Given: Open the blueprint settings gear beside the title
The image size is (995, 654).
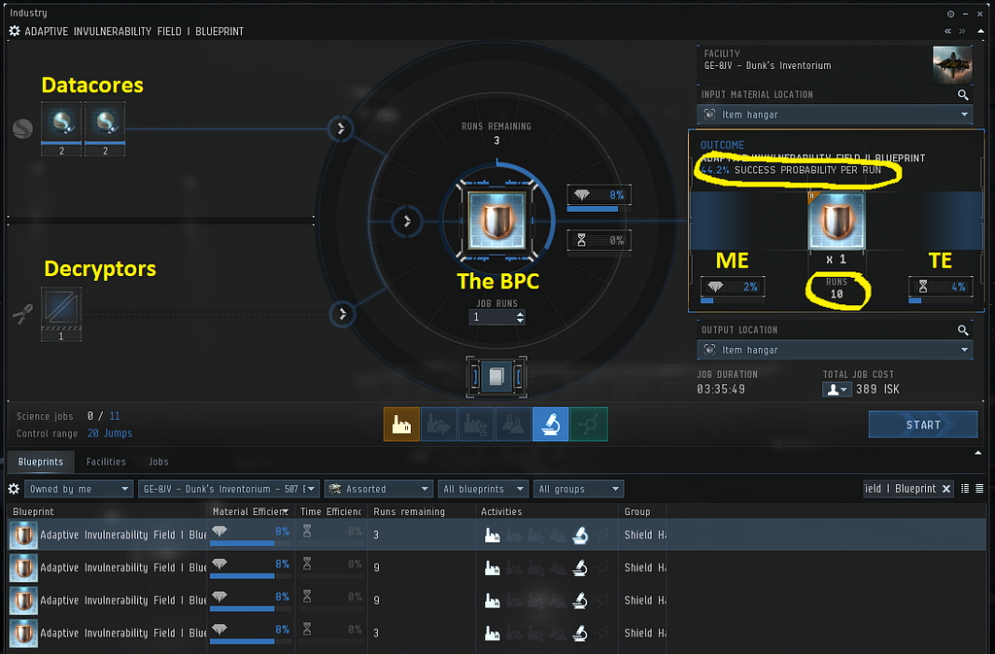Looking at the screenshot, I should coord(14,31).
